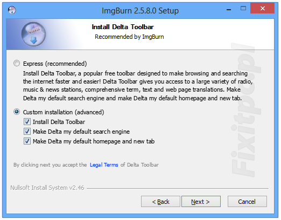Close the installer with the red X
The width and height of the screenshot is (281, 220).
[x=262, y=9]
